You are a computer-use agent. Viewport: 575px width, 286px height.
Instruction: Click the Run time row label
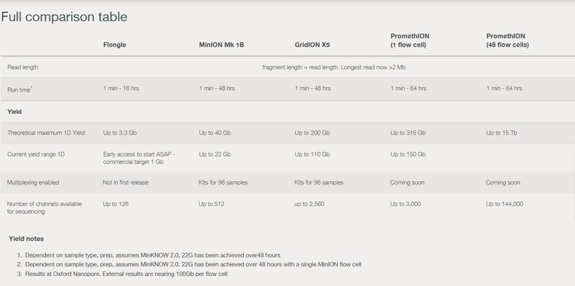pos(20,89)
